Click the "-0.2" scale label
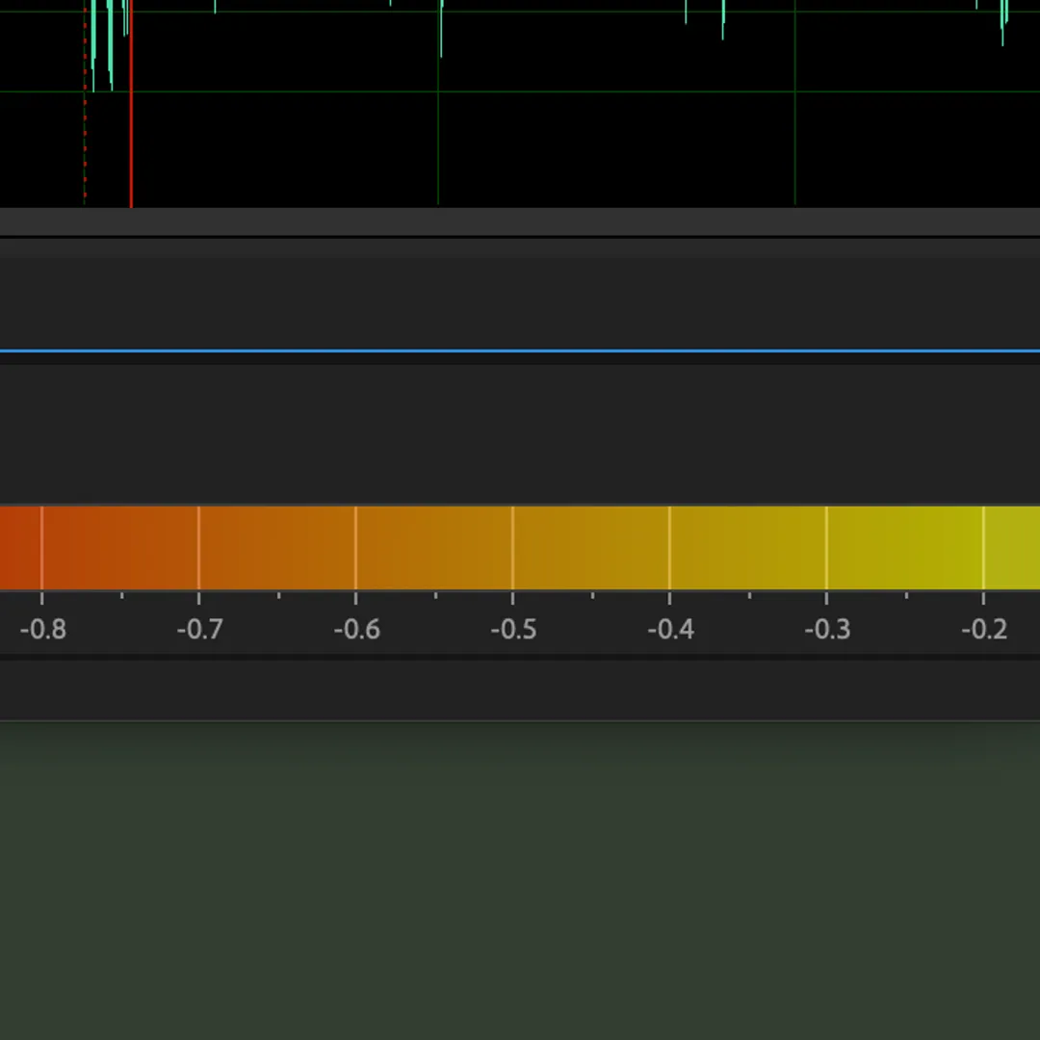Viewport: 1040px width, 1040px height. click(984, 630)
